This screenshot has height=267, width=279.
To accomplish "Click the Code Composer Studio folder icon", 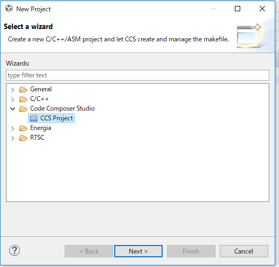I will point(23,109).
